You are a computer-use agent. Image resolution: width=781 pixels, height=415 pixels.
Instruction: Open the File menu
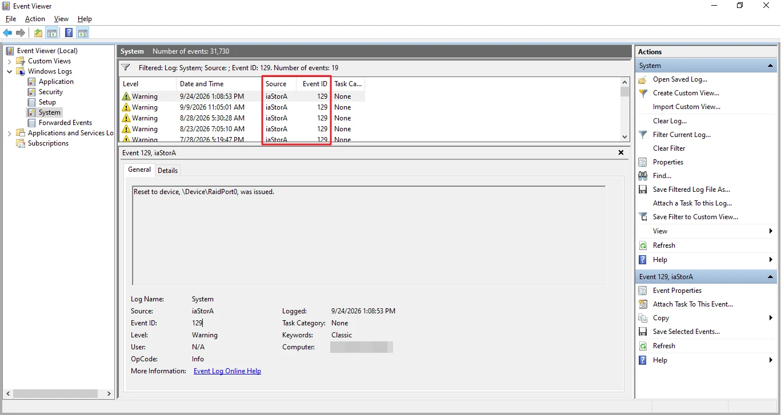click(x=11, y=19)
